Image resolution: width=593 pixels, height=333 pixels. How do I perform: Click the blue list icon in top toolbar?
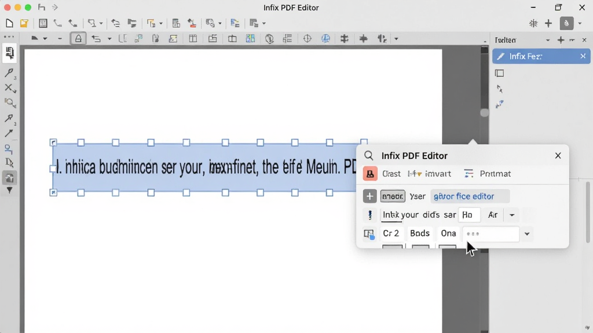(x=235, y=23)
